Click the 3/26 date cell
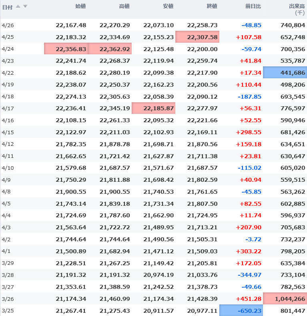Image resolution: width=307 pixels, height=316 pixels. pyautogui.click(x=8, y=299)
